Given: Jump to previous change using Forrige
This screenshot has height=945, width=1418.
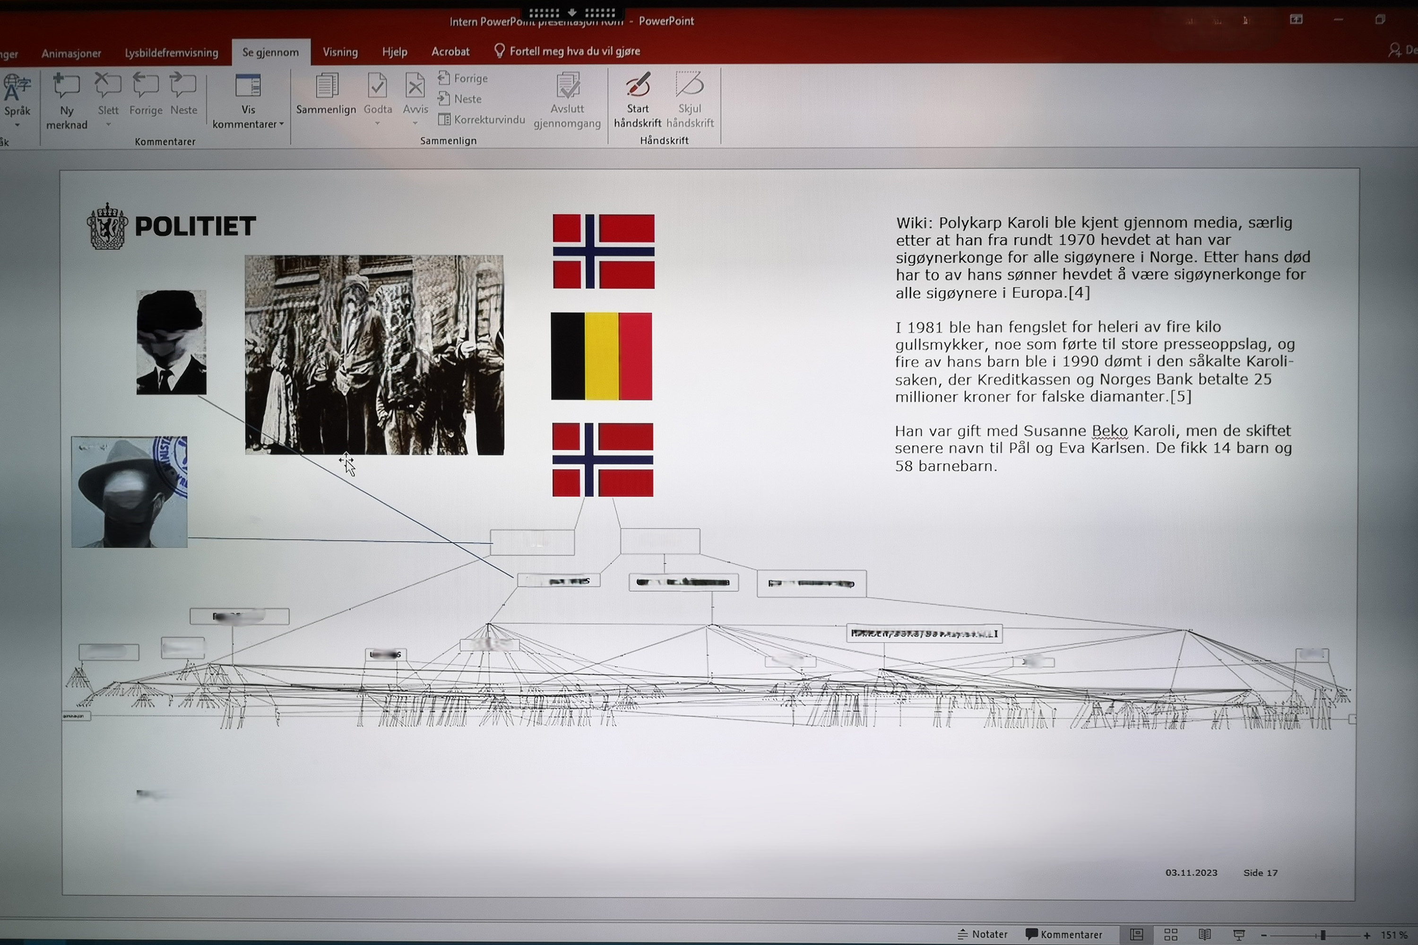Looking at the screenshot, I should pyautogui.click(x=462, y=78).
